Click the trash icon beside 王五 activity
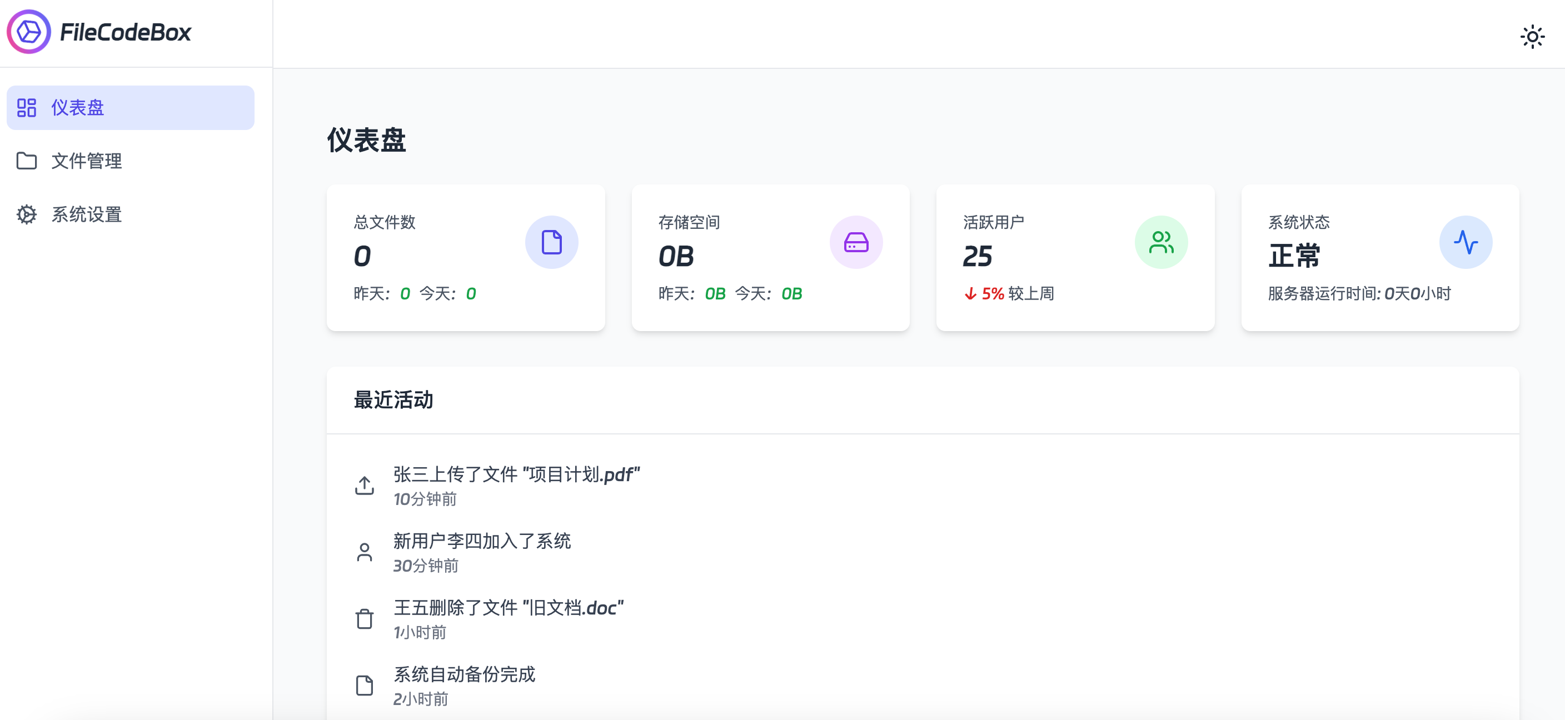This screenshot has height=720, width=1565. click(x=365, y=619)
